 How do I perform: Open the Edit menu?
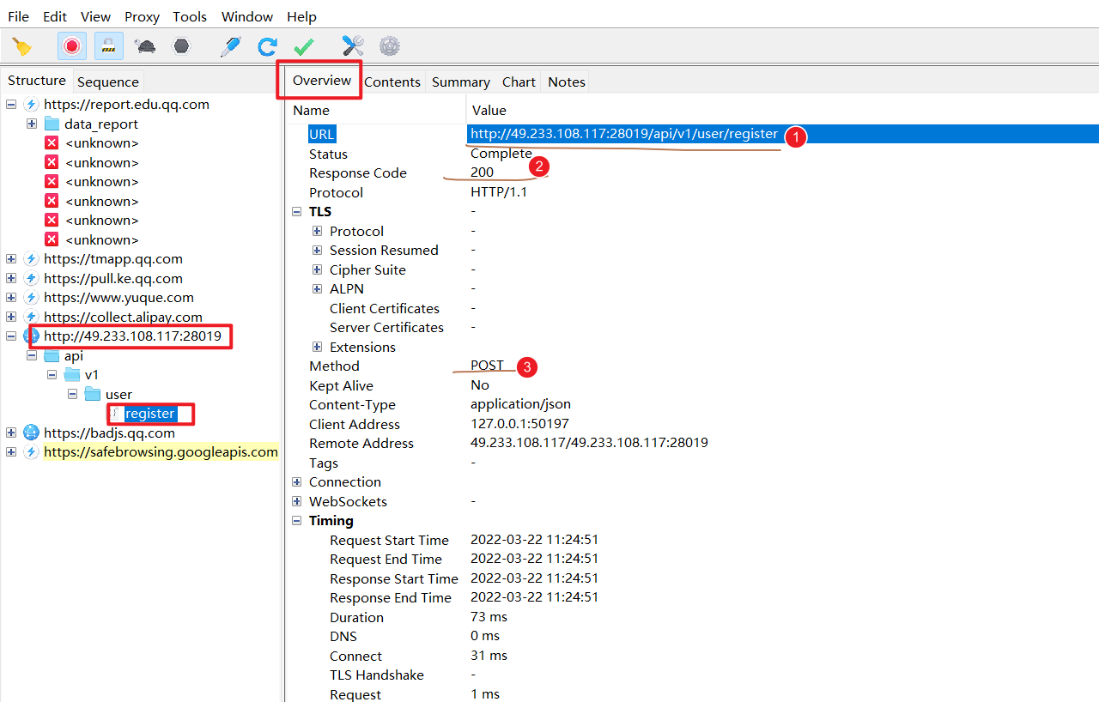tap(55, 16)
